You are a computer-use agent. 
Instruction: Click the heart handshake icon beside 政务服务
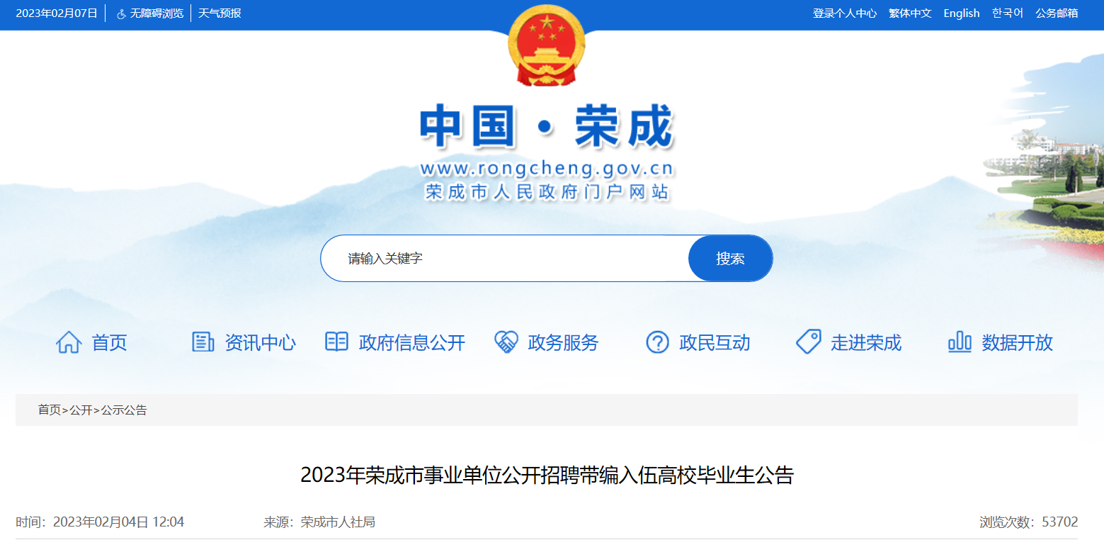click(x=506, y=342)
